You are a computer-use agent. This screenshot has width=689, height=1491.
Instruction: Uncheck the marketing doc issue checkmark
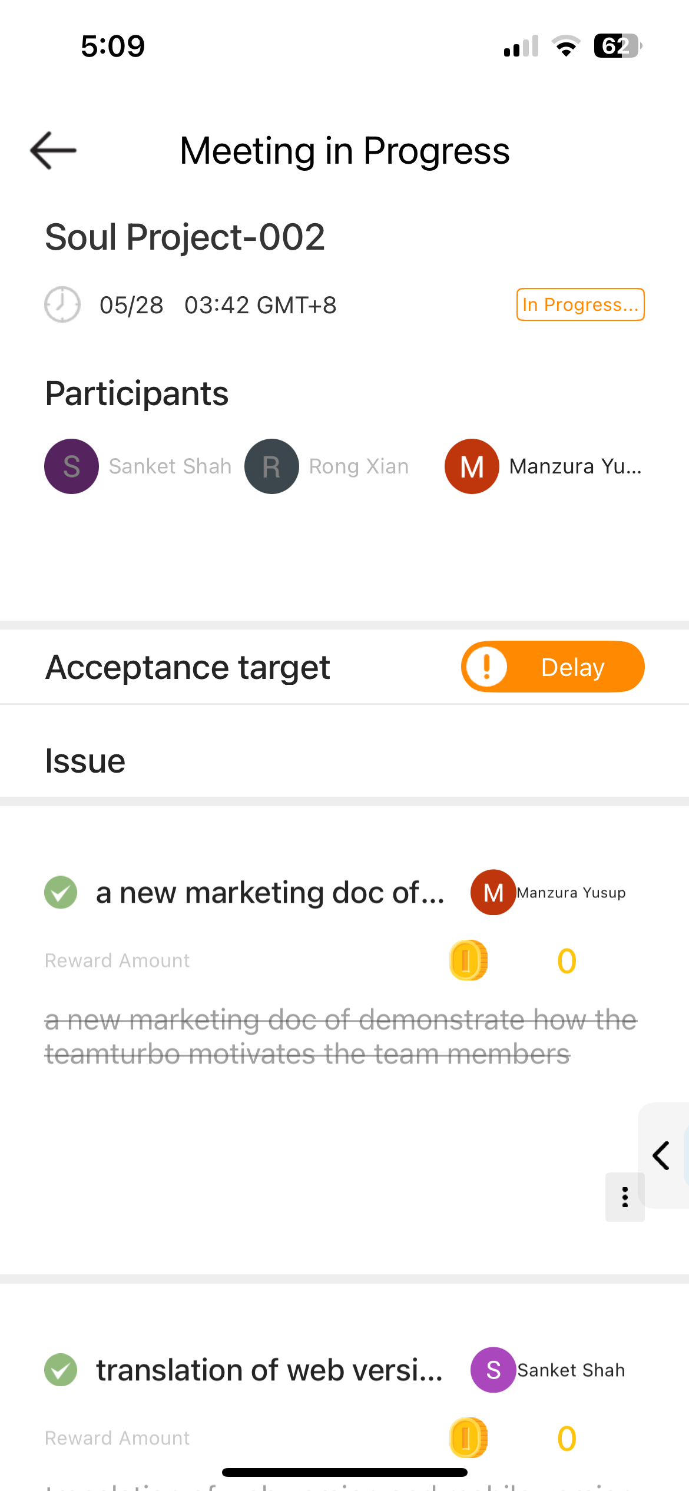tap(61, 892)
